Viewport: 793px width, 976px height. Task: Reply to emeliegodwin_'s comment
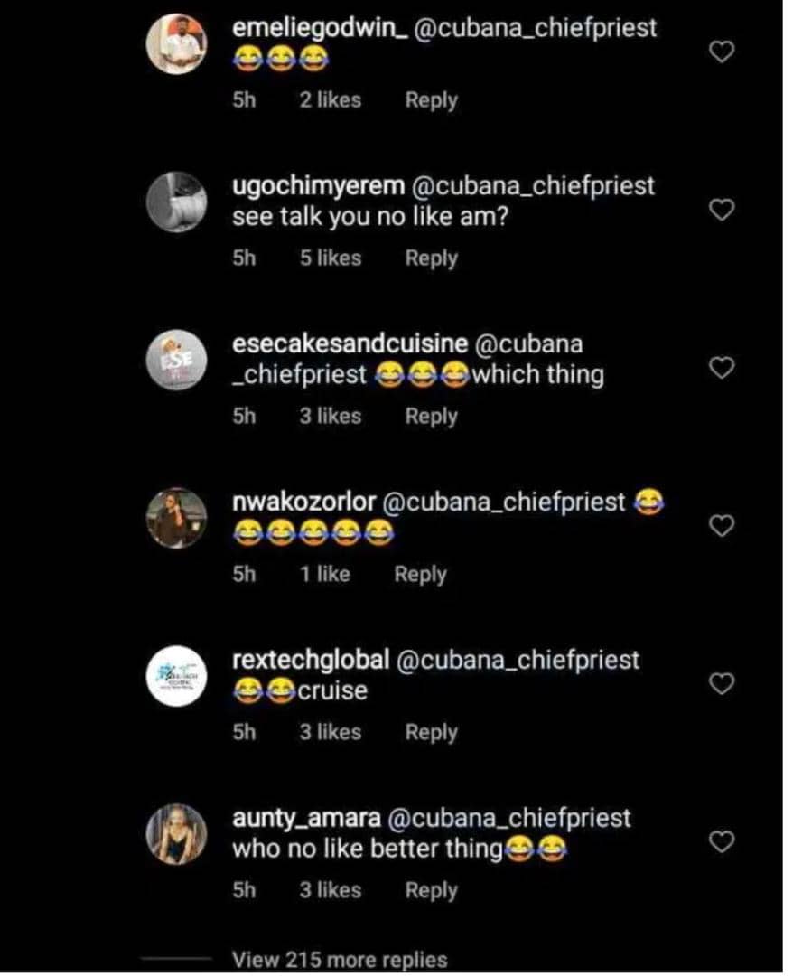tap(431, 100)
